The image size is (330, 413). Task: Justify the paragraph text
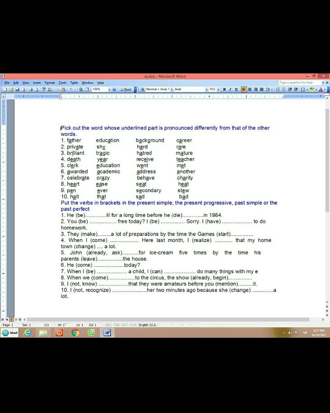click(262, 89)
